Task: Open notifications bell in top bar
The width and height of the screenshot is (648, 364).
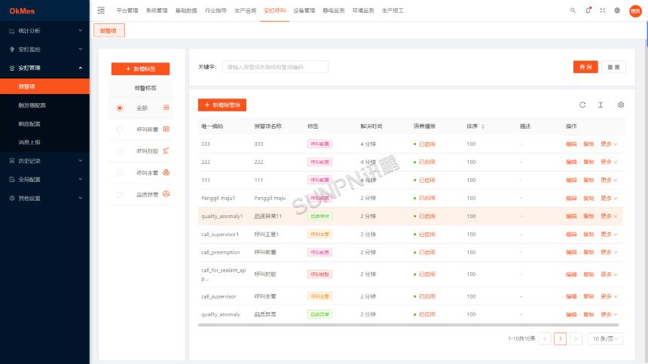Action: 588,11
